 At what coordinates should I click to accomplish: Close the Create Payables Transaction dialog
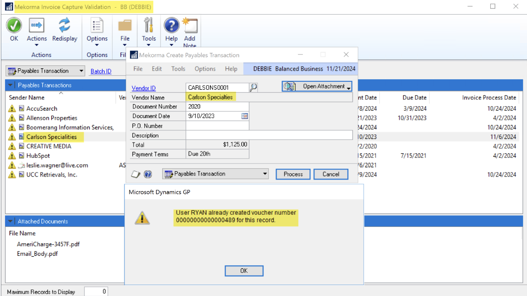pyautogui.click(x=346, y=55)
